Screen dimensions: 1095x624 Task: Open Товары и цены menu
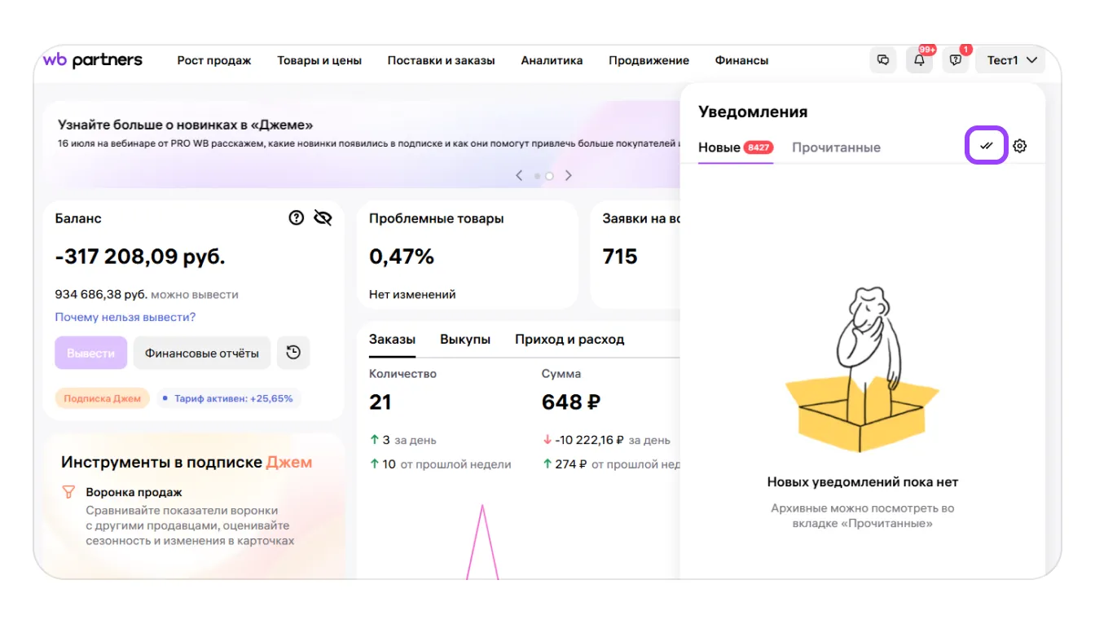(319, 60)
